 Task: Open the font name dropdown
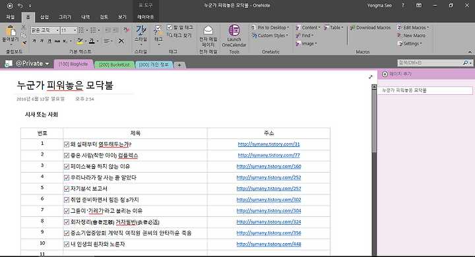57,30
